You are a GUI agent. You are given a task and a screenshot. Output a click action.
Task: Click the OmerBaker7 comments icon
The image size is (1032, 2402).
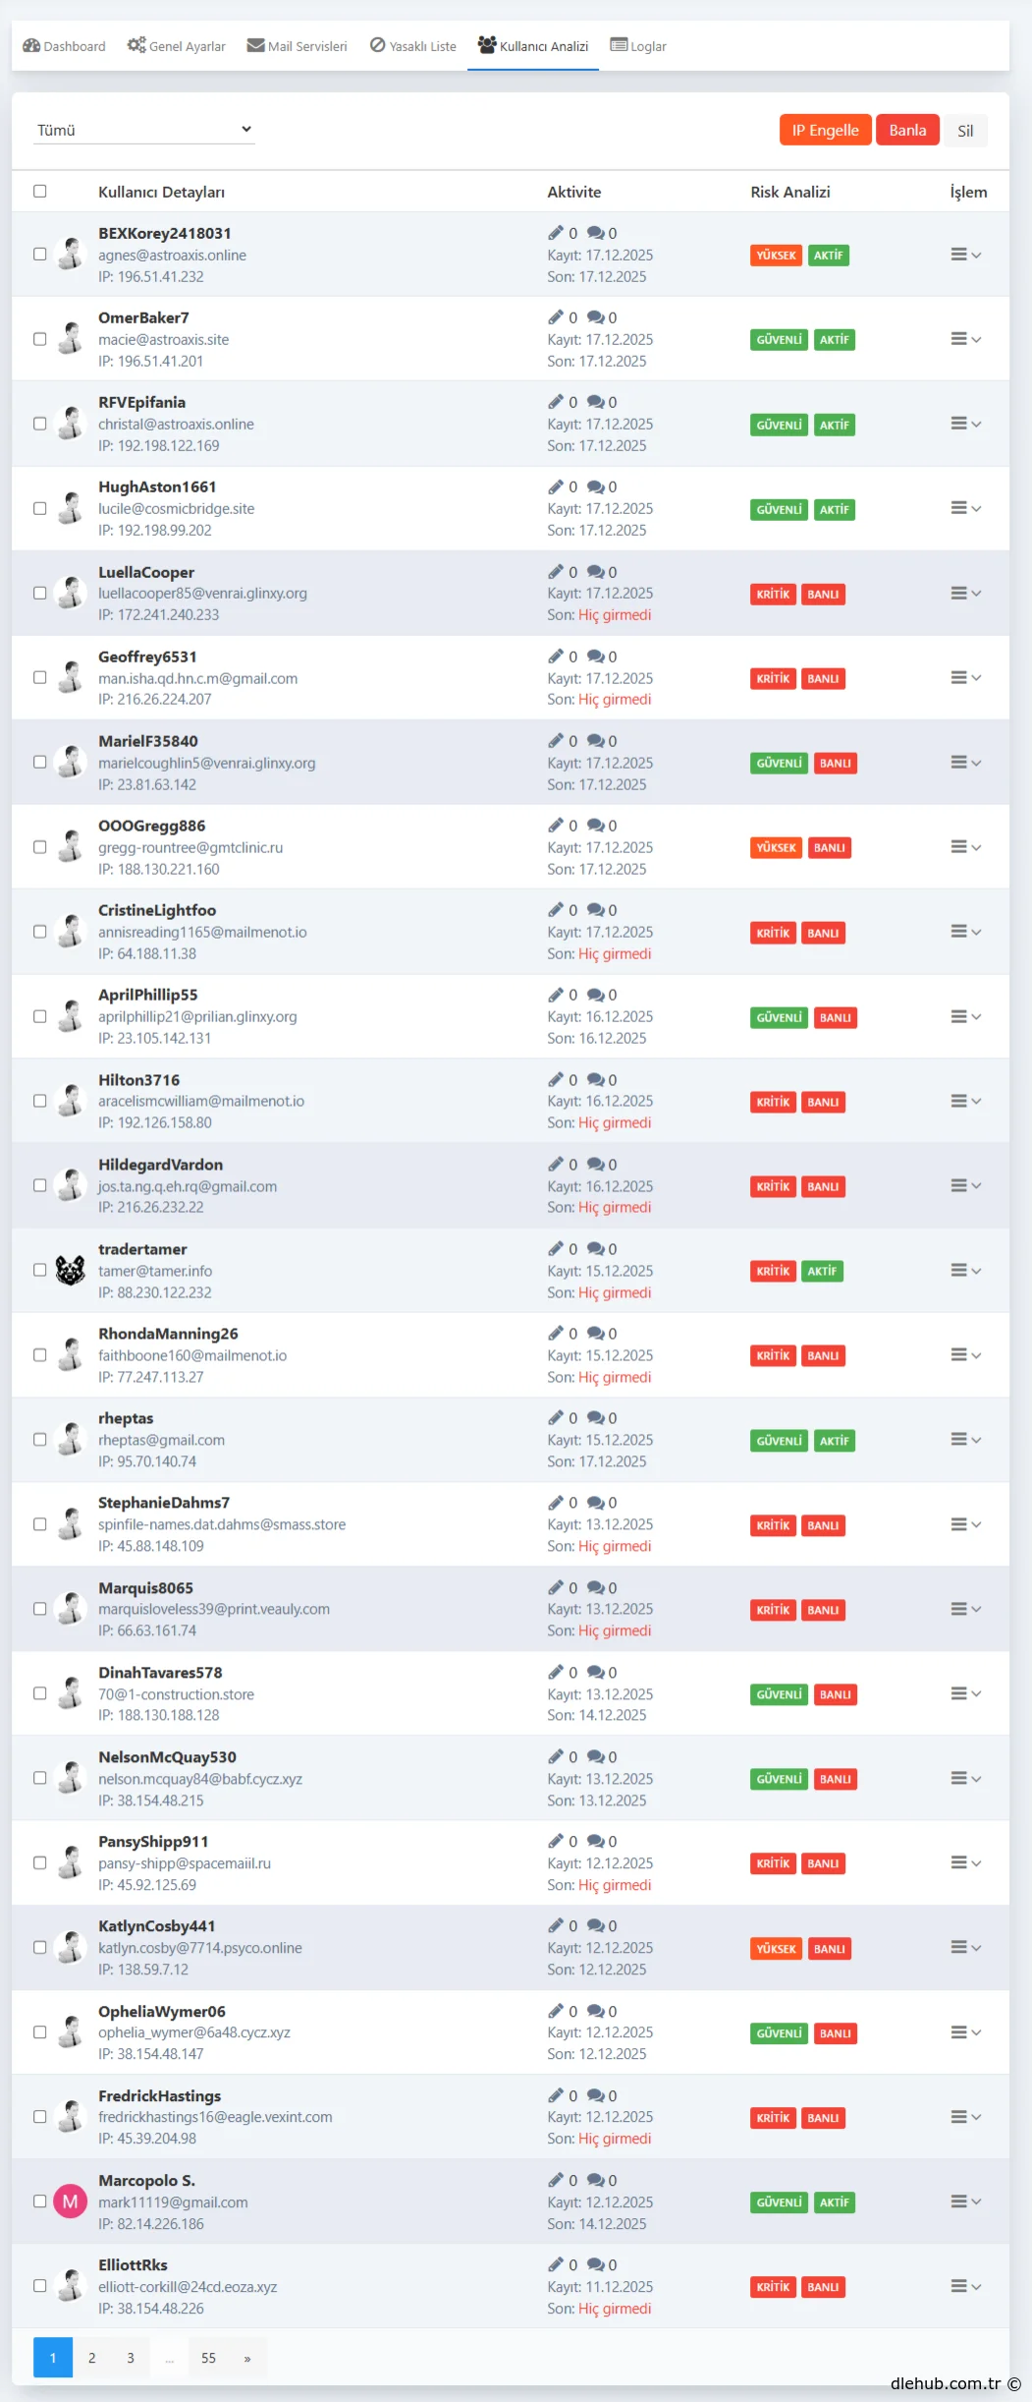[x=595, y=317]
